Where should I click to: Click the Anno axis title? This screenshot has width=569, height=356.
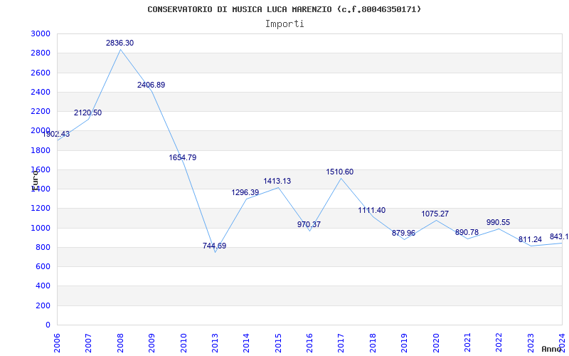pos(551,349)
